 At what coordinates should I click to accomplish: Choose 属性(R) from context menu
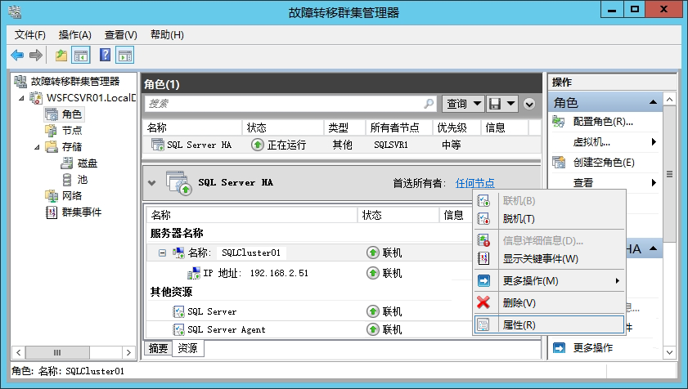pyautogui.click(x=549, y=325)
